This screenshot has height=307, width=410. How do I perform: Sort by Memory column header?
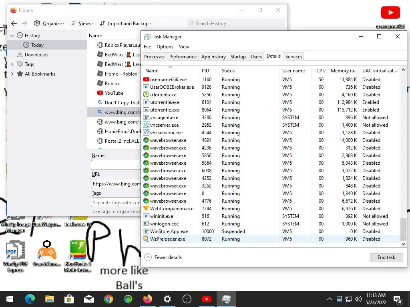pyautogui.click(x=344, y=70)
